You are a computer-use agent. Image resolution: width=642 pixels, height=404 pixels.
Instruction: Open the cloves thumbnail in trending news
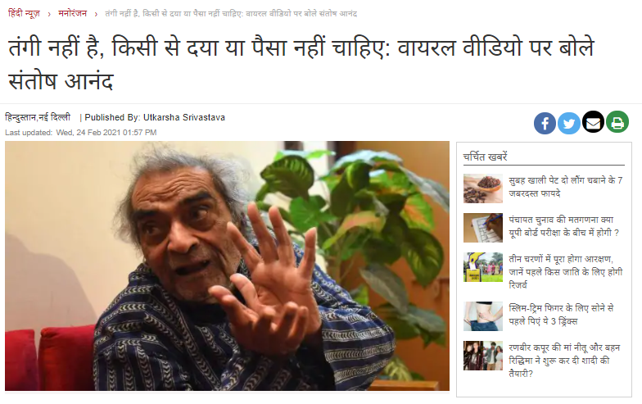coord(483,188)
